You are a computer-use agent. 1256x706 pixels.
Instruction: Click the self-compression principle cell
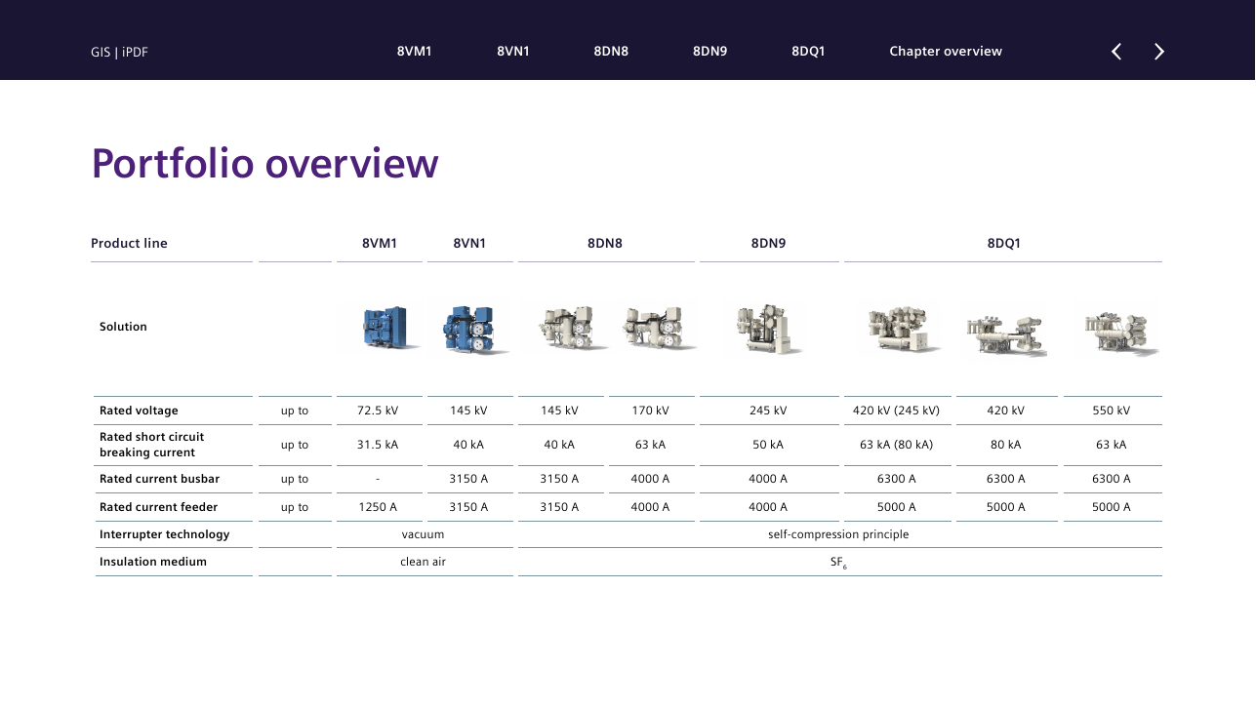[x=838, y=534]
